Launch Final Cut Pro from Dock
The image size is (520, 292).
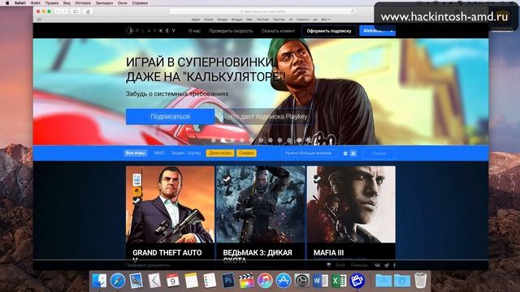(246, 281)
